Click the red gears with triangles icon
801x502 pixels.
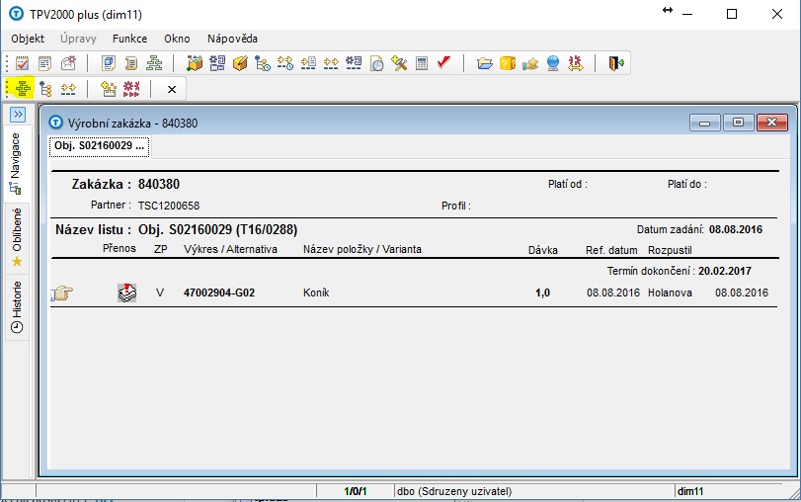click(131, 89)
